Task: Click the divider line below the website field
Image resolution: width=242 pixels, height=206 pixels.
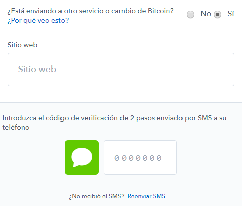Action: click(121, 102)
